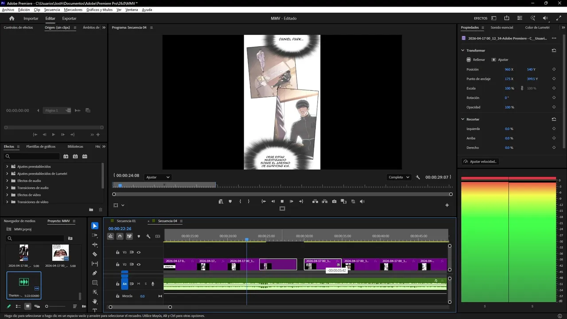Click the timeline captions CC icon
The image size is (567, 319).
[158, 237]
